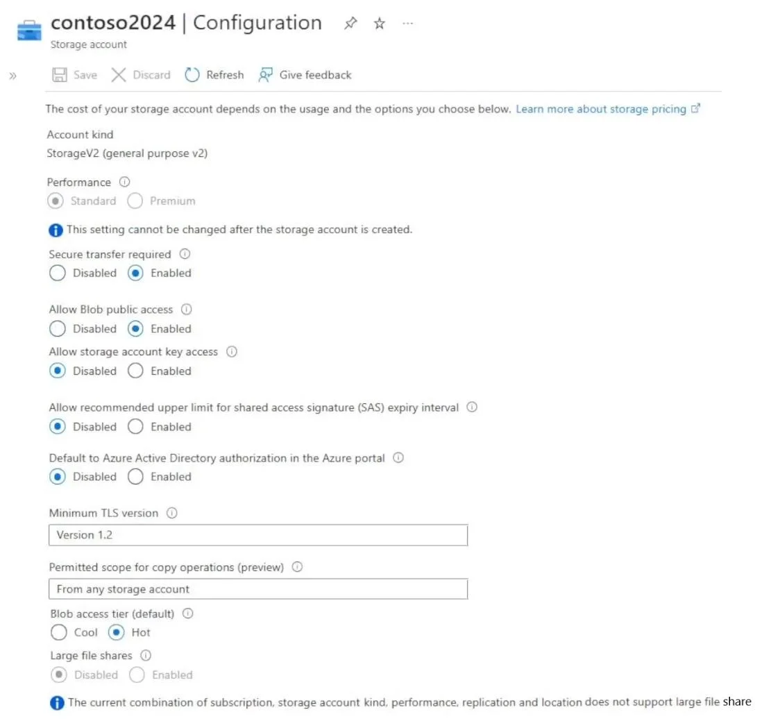Show info for Allow Blob public access

(x=187, y=309)
